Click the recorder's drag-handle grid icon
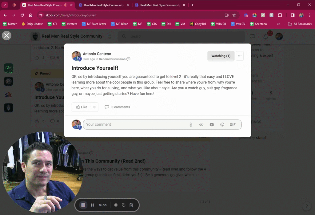The image size is (315, 215). point(116,205)
